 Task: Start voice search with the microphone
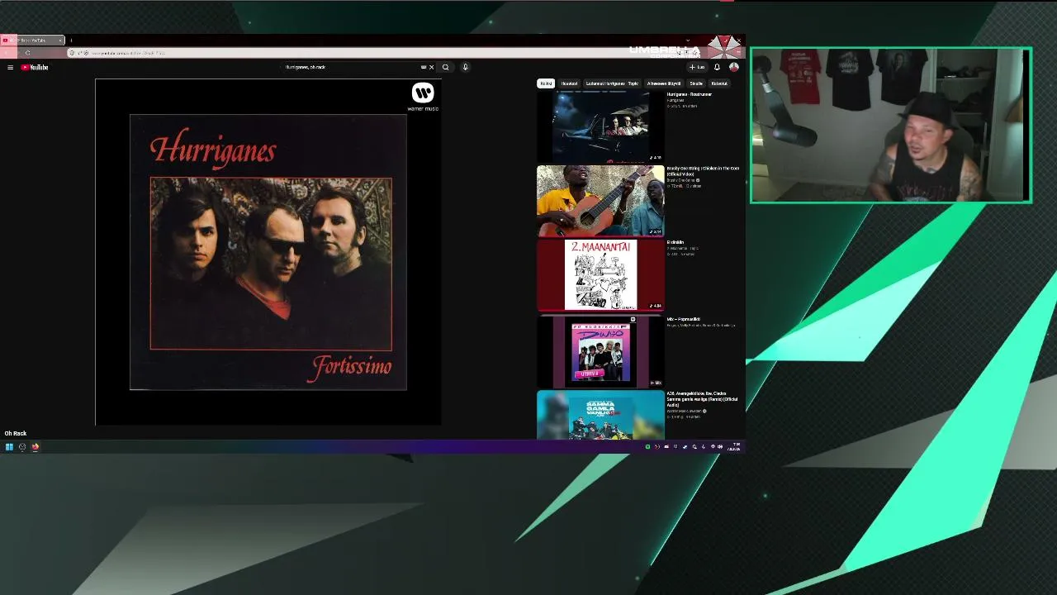[x=465, y=67]
